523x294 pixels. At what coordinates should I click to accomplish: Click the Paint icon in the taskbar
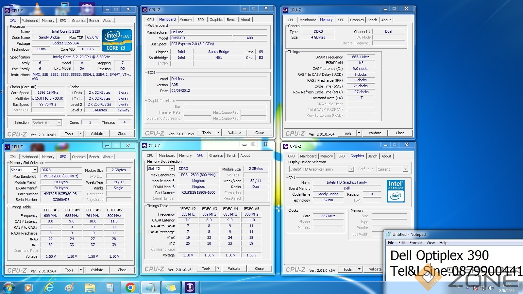pos(69,287)
